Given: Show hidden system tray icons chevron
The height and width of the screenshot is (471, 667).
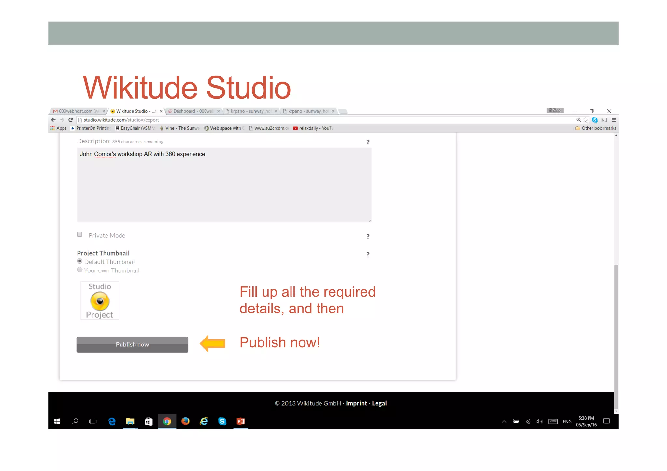Looking at the screenshot, I should click(504, 422).
